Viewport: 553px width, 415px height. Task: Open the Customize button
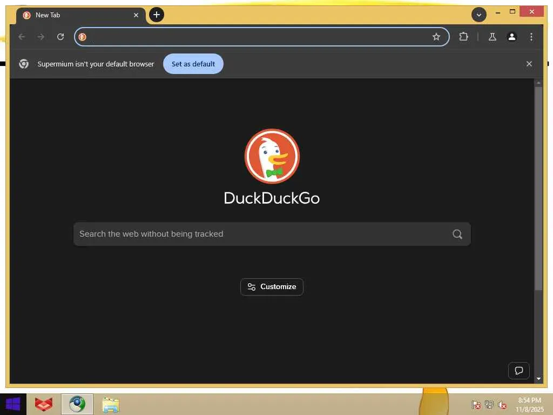[x=272, y=287]
